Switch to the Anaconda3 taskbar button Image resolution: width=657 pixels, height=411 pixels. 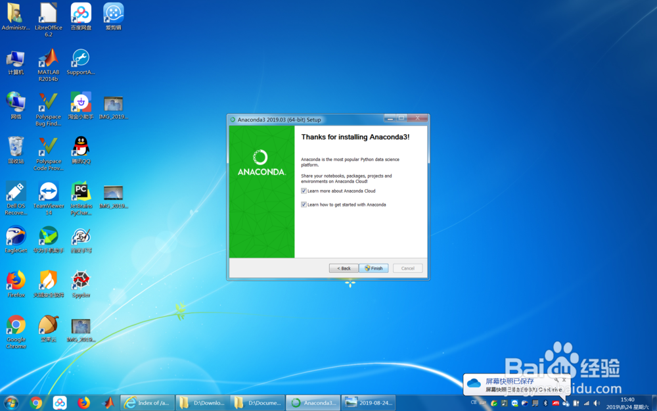[x=313, y=403]
